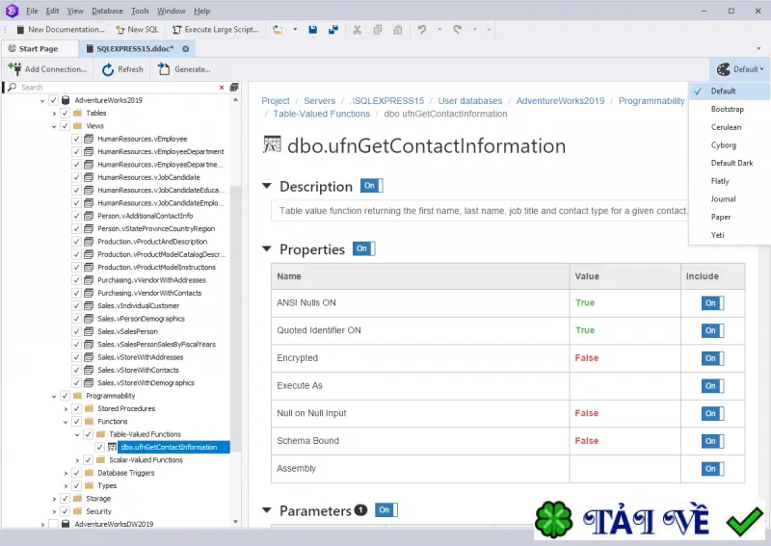This screenshot has width=771, height=546.
Task: Uncheck dbo.ufnGetContactInformation checkbox
Action: [x=100, y=447]
